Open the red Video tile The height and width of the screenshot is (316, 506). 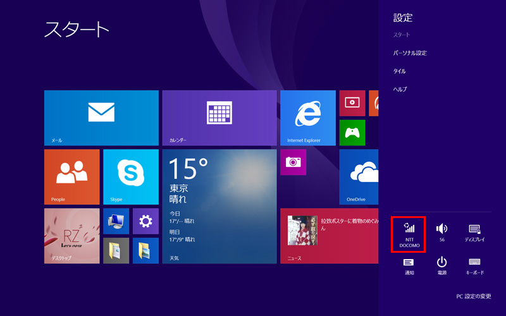(352, 103)
